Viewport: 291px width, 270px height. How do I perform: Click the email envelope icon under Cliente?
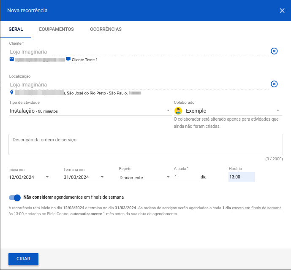tap(12, 59)
